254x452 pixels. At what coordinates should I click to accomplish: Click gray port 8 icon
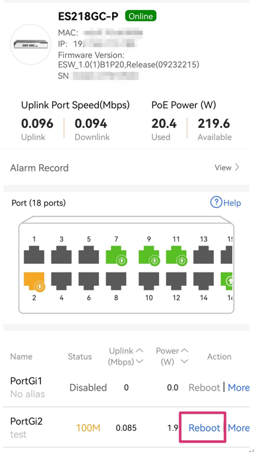116,281
